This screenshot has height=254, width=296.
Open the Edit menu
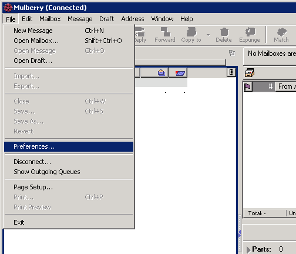click(x=27, y=19)
